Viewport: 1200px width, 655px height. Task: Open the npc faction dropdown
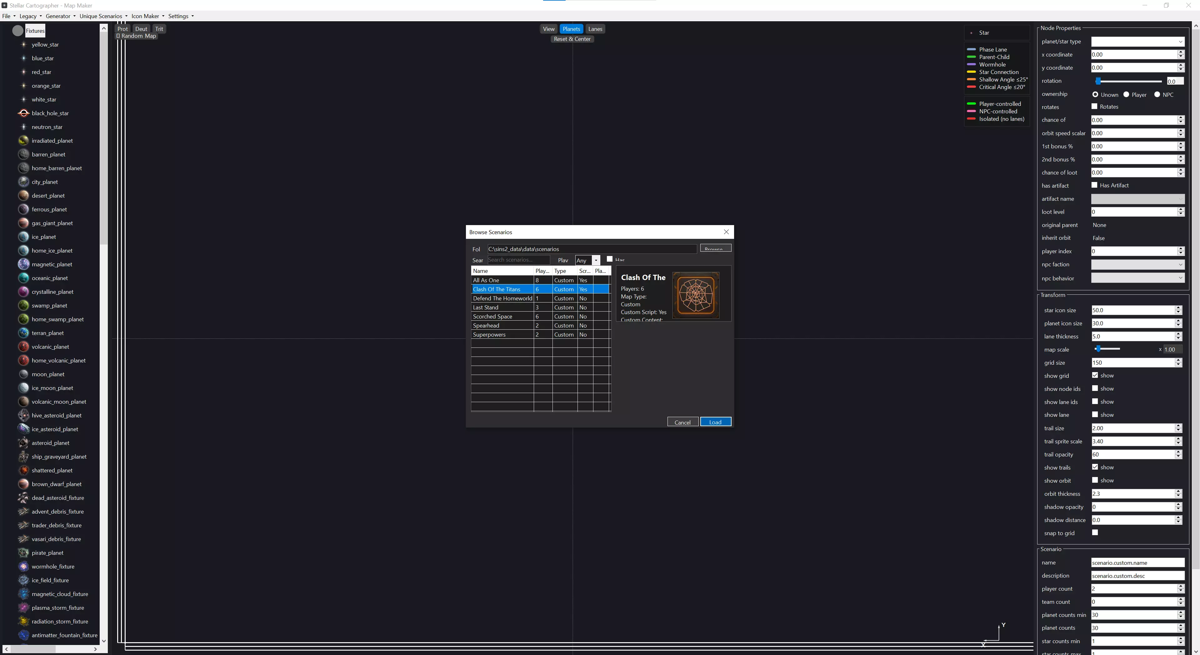tap(1137, 264)
